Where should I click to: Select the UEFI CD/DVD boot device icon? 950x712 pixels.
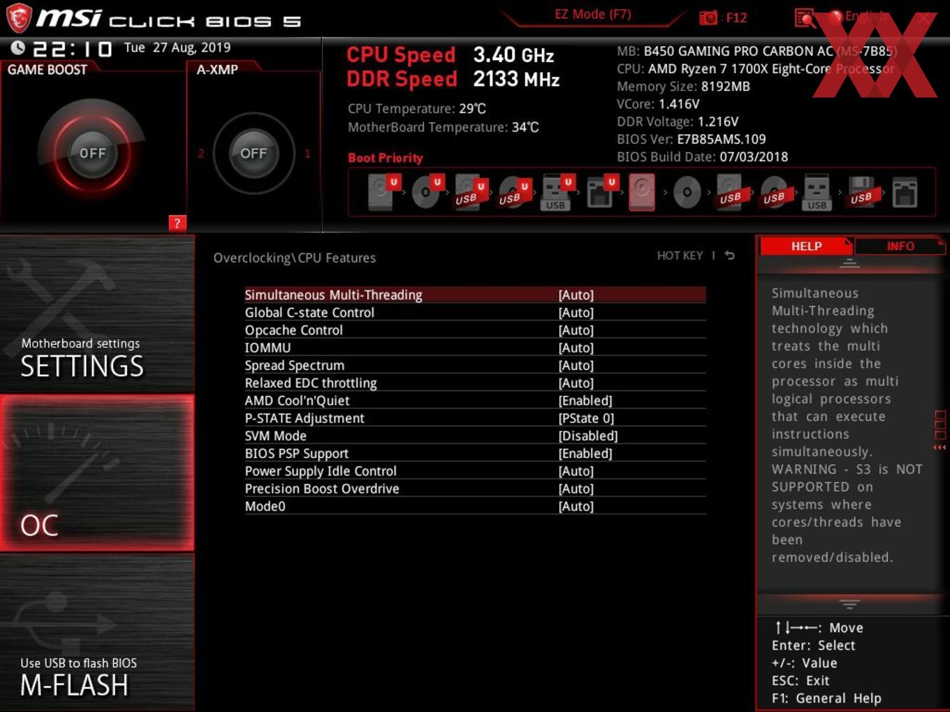coord(426,192)
